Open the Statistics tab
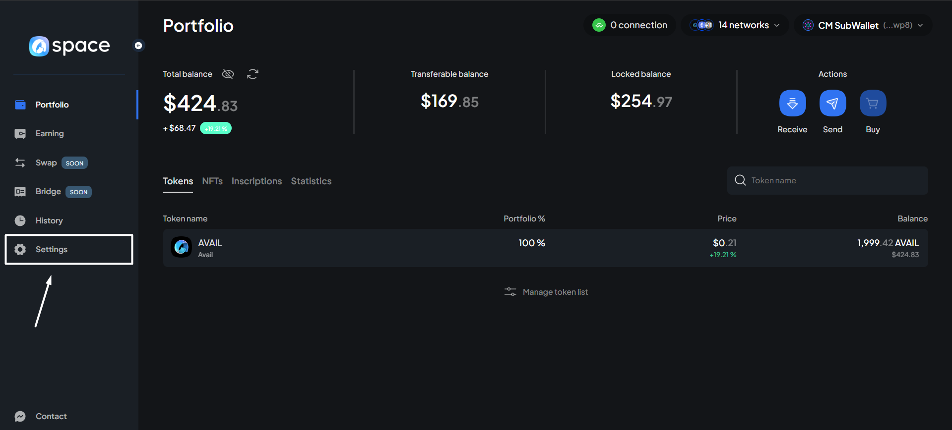 tap(311, 181)
